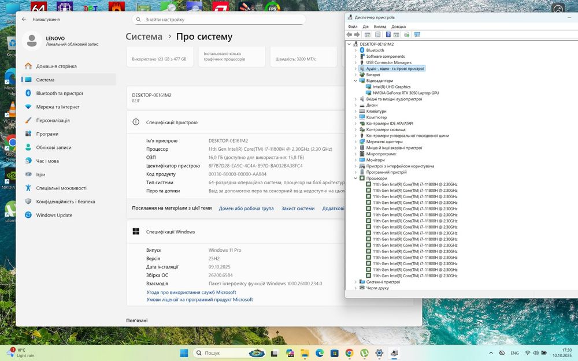
Task: Click the Settings back arrow
Action: click(24, 19)
